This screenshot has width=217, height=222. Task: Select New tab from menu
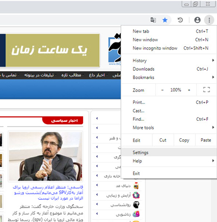point(169,31)
